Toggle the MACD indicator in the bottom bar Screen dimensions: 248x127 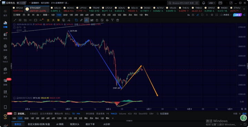[x=114, y=114]
